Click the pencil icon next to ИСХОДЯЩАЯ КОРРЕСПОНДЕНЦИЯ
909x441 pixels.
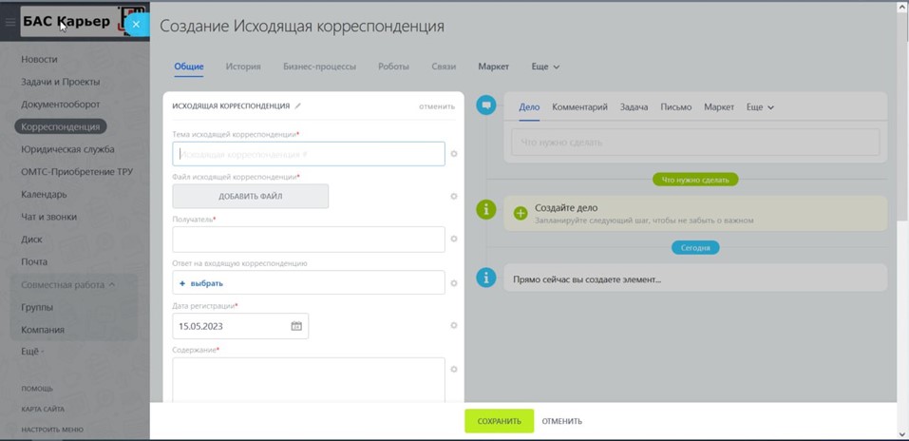tap(298, 106)
